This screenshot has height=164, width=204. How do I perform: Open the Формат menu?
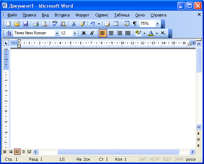82,15
